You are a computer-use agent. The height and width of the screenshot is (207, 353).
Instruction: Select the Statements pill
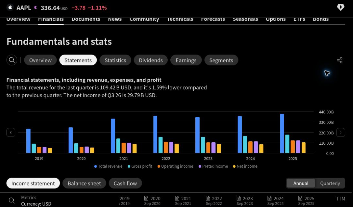click(78, 60)
